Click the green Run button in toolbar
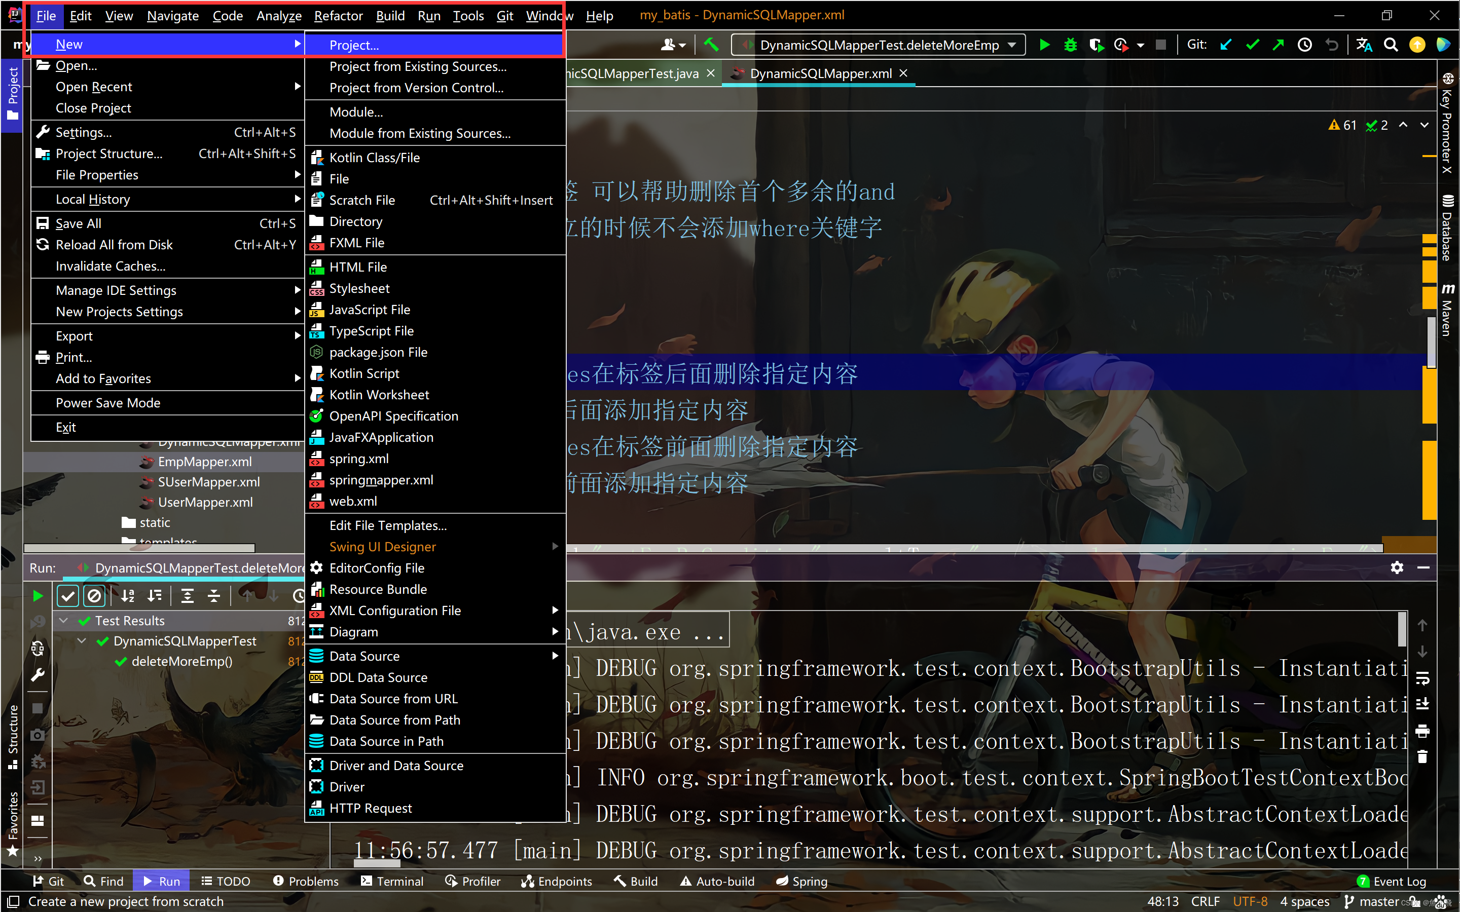 pyautogui.click(x=1044, y=45)
